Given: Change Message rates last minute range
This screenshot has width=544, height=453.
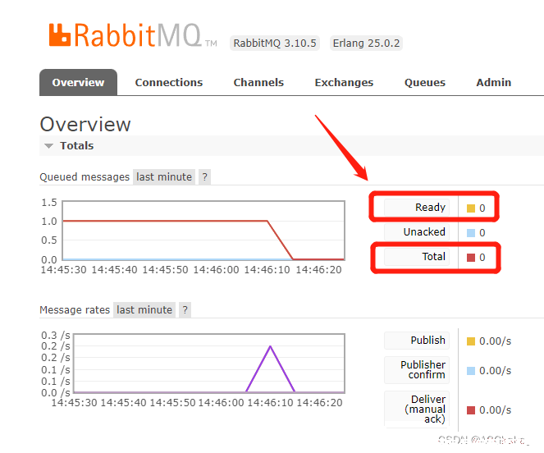Looking at the screenshot, I should coord(144,309).
